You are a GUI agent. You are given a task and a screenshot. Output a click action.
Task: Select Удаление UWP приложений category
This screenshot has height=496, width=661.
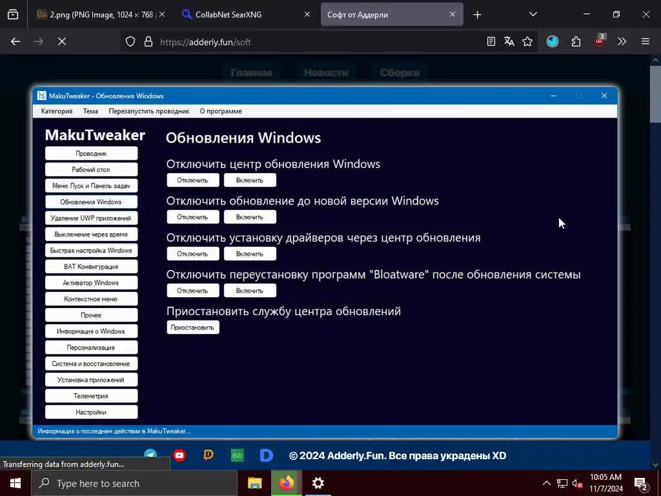[x=92, y=218]
